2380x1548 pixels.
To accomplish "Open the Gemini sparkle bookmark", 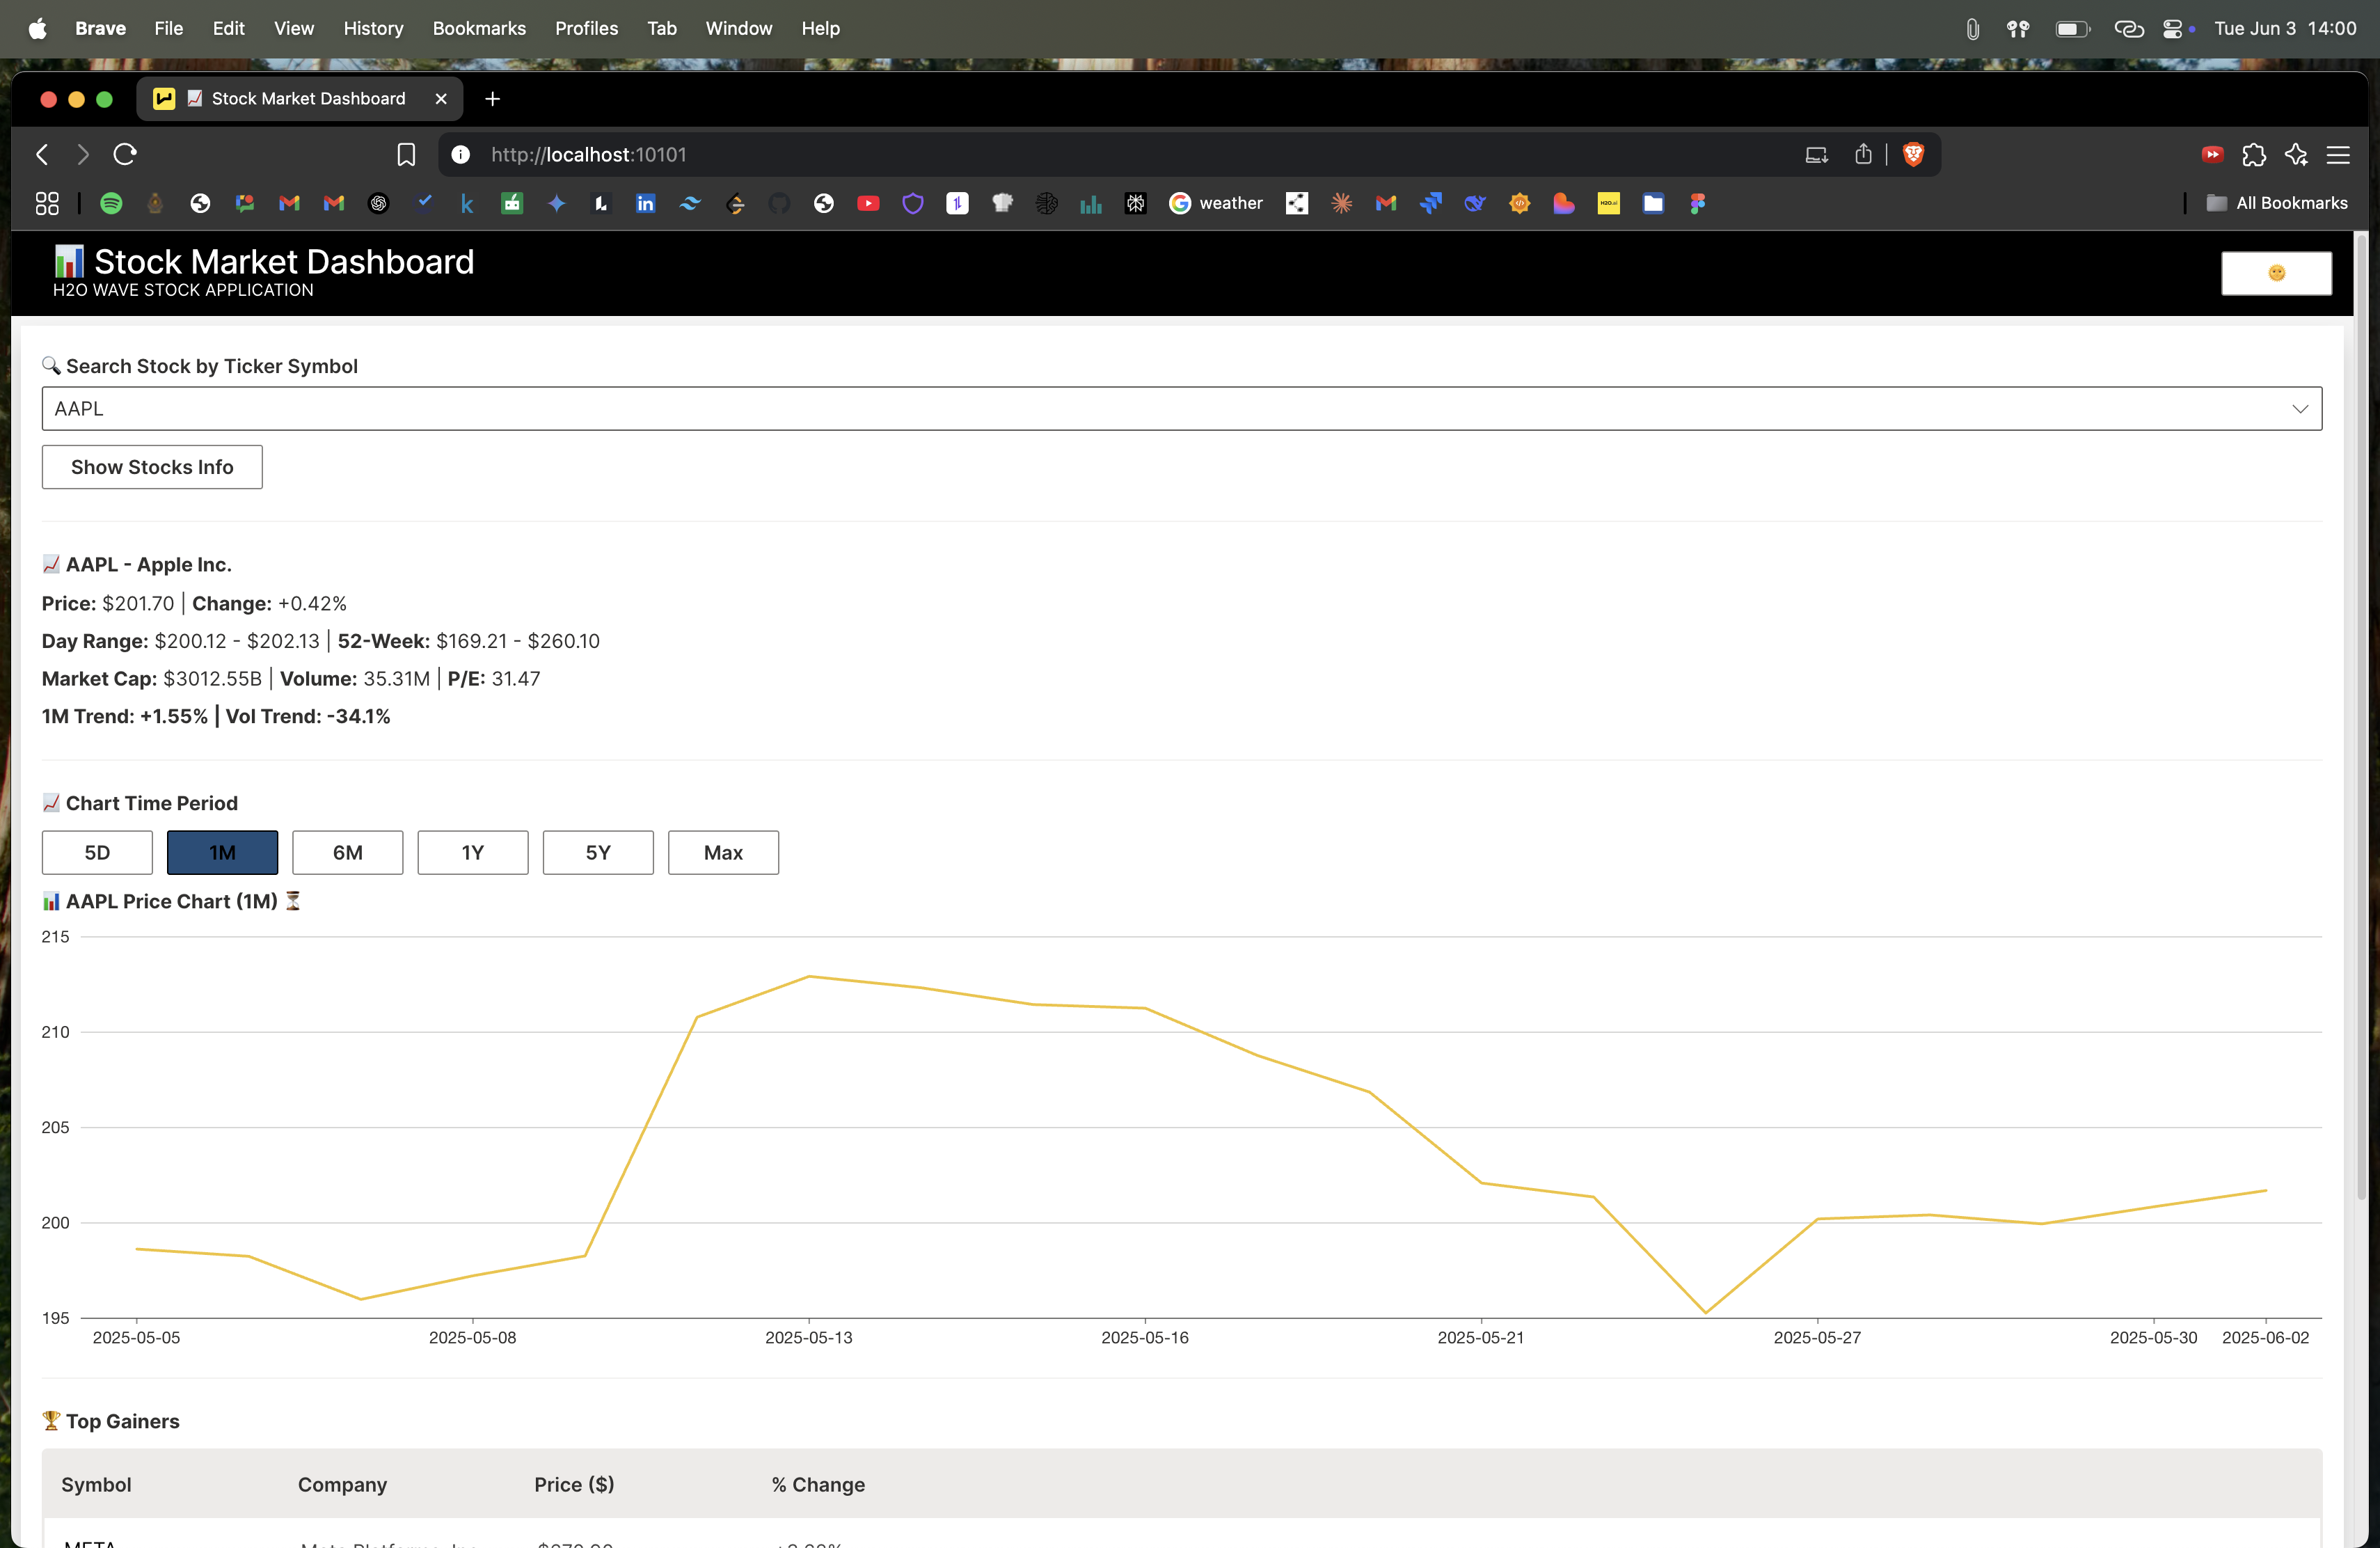I will tap(556, 203).
